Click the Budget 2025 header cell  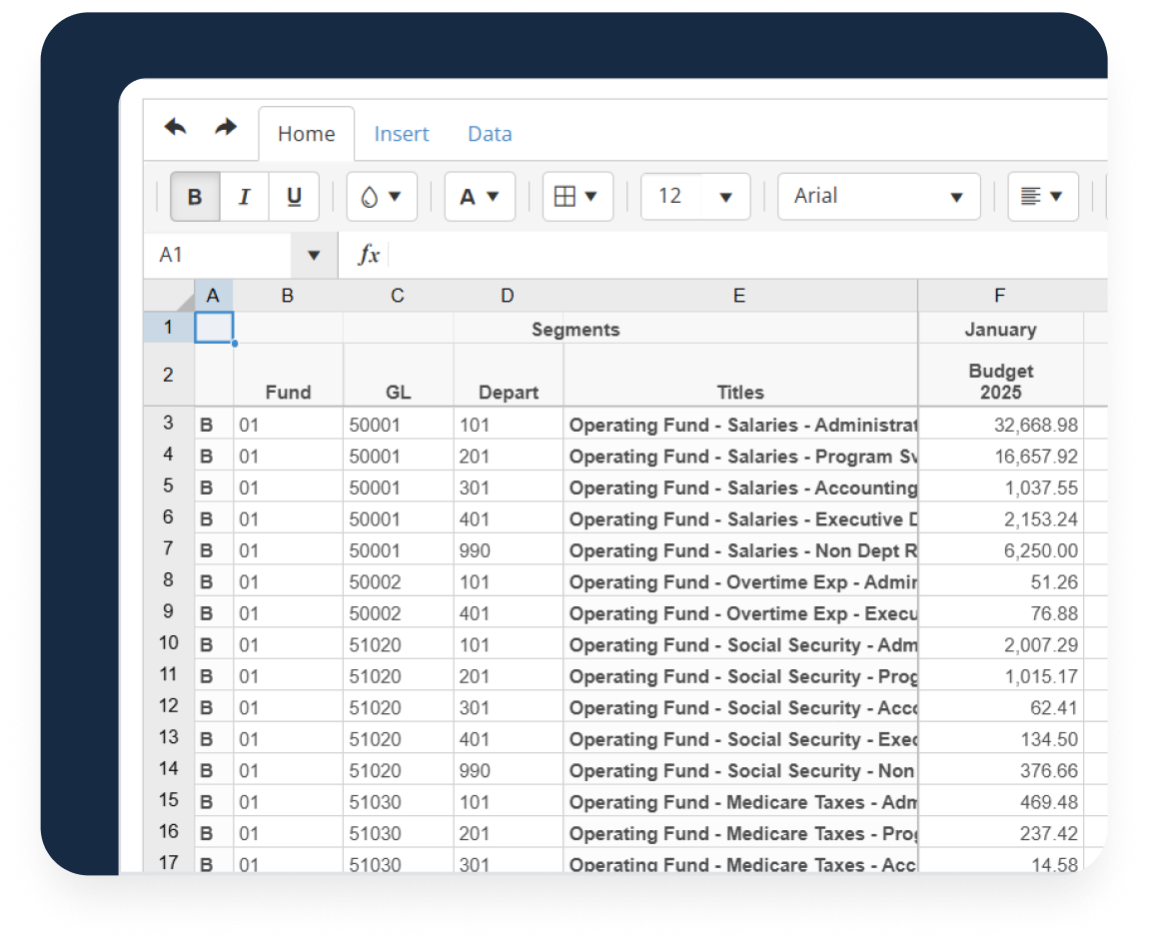(x=1000, y=375)
